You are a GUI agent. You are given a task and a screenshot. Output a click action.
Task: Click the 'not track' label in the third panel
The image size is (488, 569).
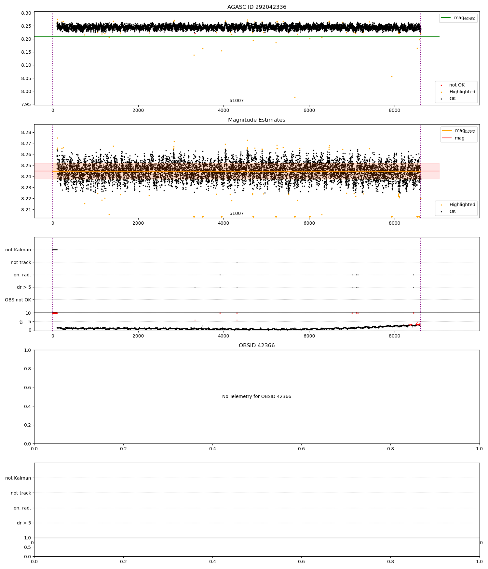[21, 263]
